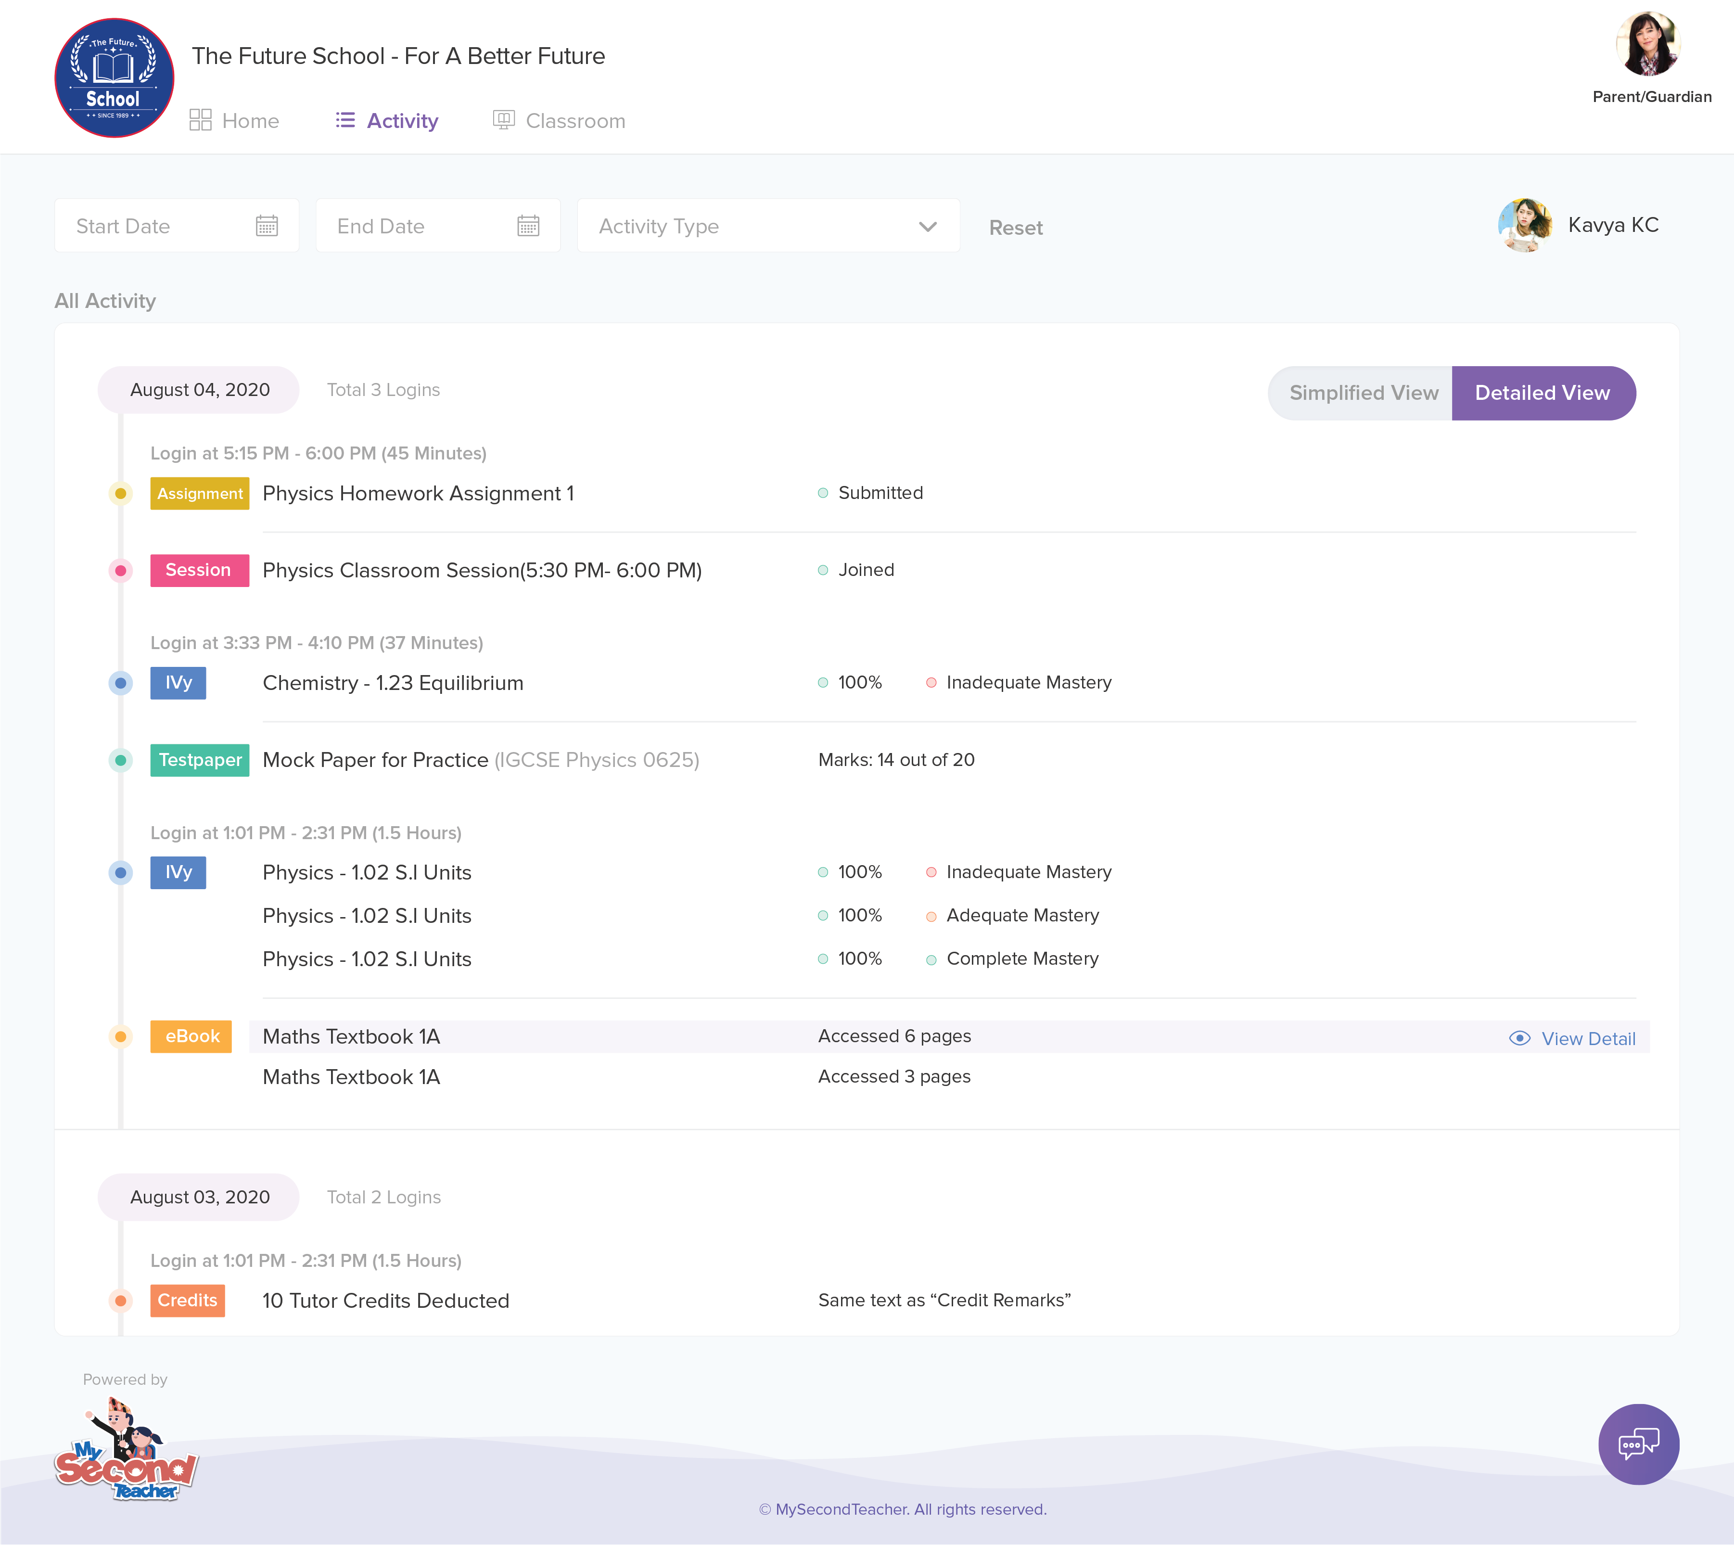Click the Home grid icon

pos(200,120)
